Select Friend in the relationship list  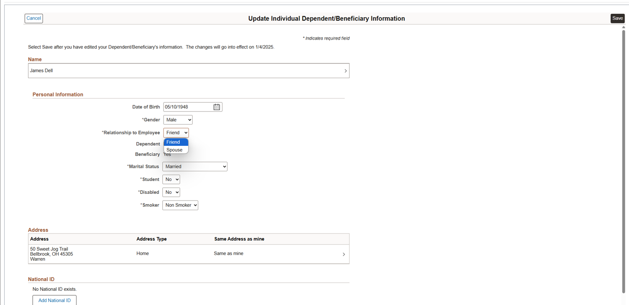(176, 142)
